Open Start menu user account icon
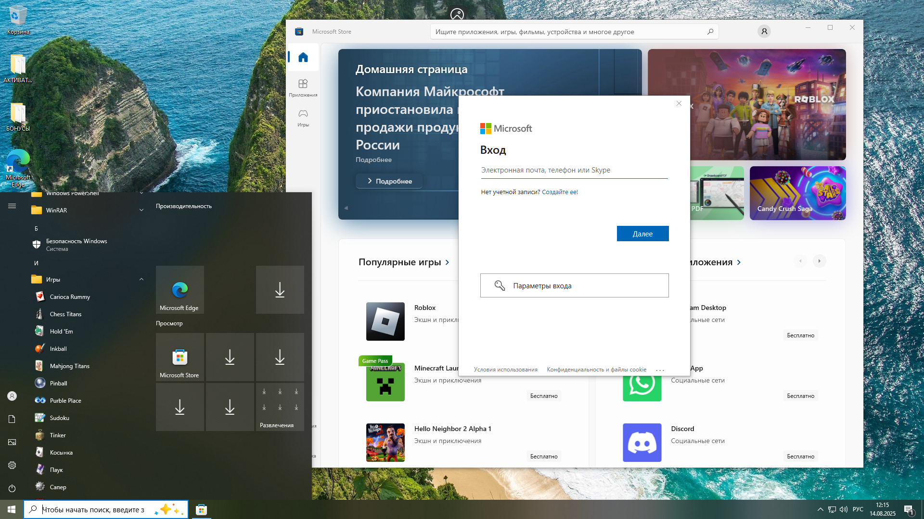This screenshot has width=924, height=519. coord(12,396)
